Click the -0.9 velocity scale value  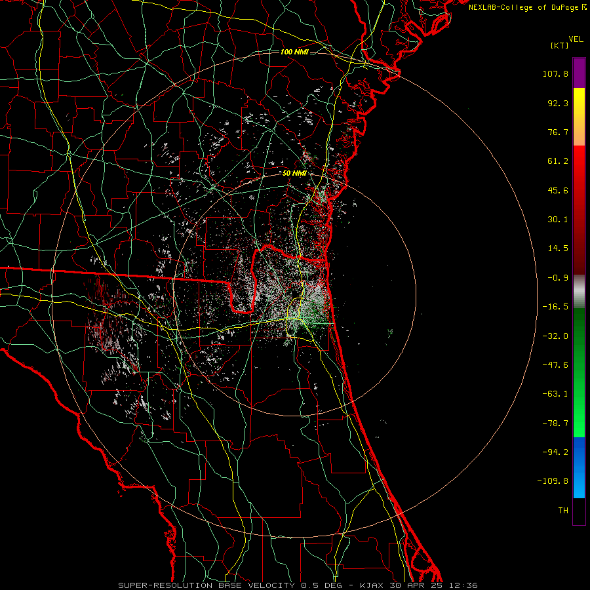coord(558,278)
